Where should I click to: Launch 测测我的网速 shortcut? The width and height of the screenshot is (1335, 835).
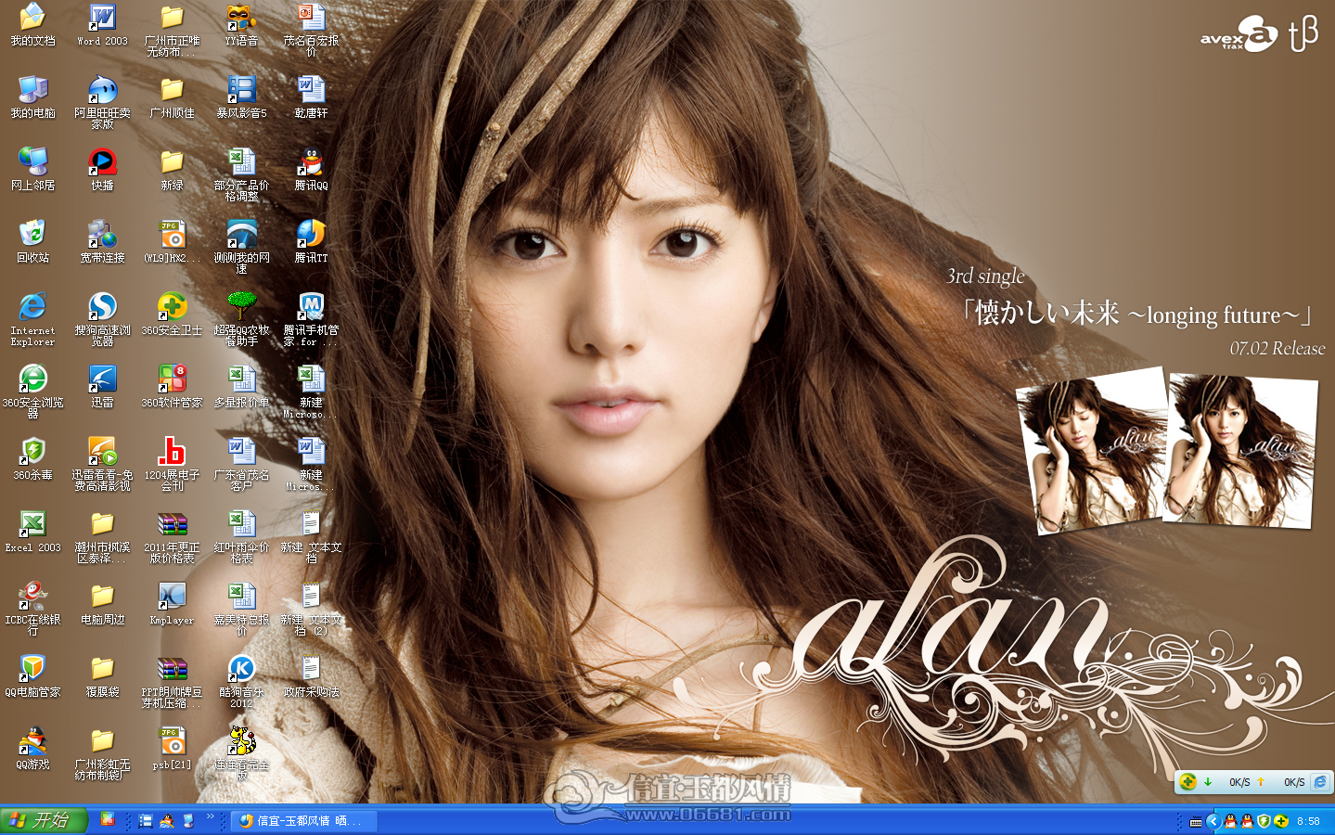click(x=241, y=248)
